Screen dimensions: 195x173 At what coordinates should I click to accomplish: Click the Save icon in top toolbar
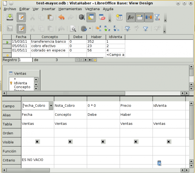click(x=10, y=17)
